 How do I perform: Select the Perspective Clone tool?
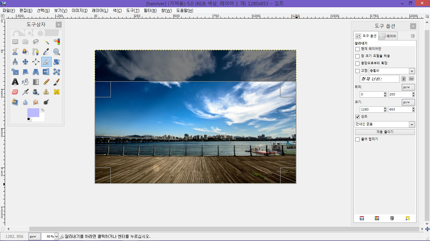pos(15,102)
